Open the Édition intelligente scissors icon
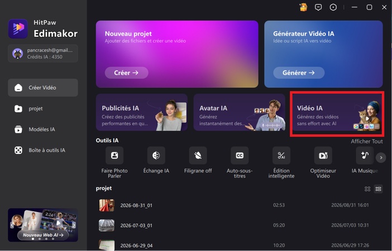 pos(281,156)
